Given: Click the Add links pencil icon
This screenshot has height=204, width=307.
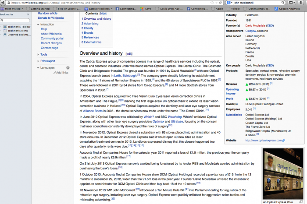Looking at the screenshot, I should coord(54,73).
